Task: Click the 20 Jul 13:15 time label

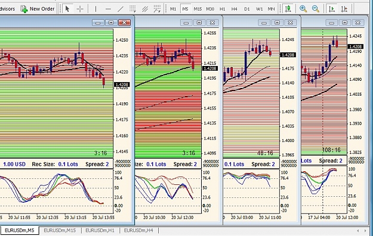Action: pos(75,218)
